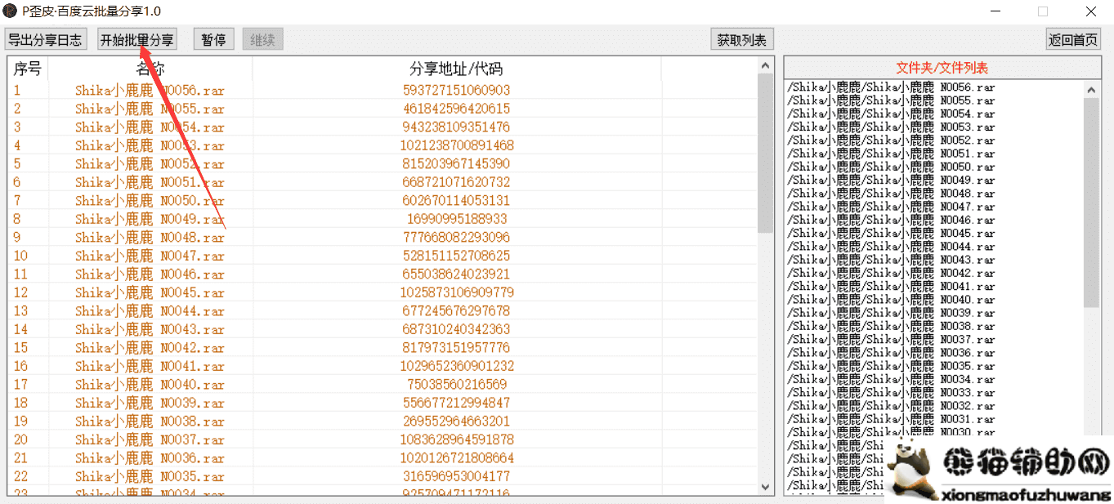Viewport: 1114px width, 504px height.
Task: Click the 文件夹/文件列表 header
Action: (x=942, y=68)
